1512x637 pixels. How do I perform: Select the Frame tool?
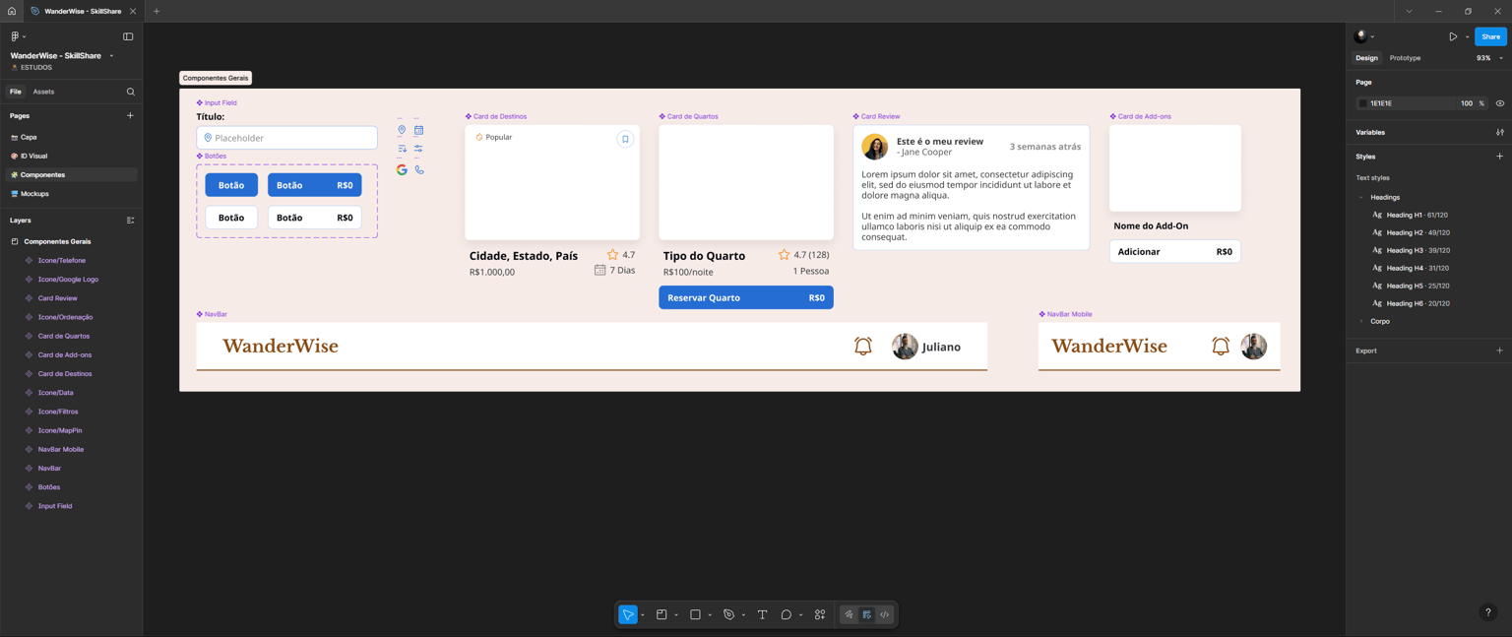pyautogui.click(x=661, y=614)
